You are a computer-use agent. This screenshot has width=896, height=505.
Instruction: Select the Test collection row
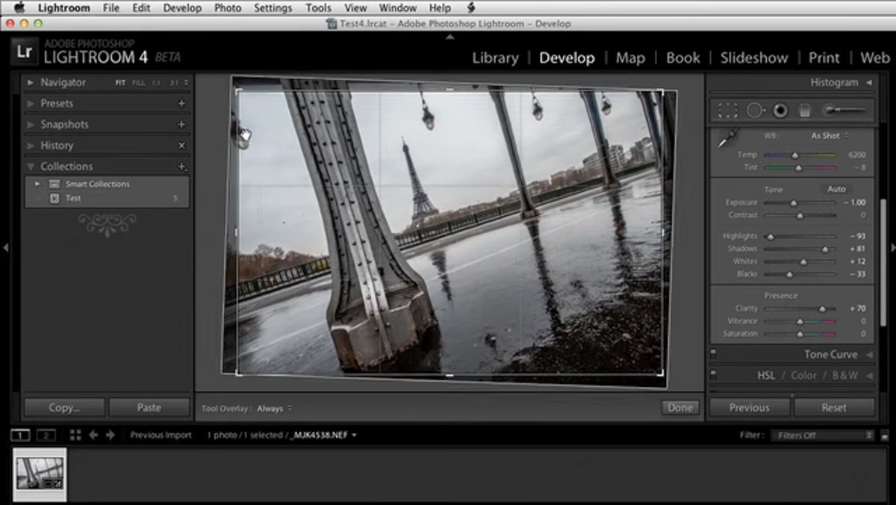pyautogui.click(x=106, y=198)
